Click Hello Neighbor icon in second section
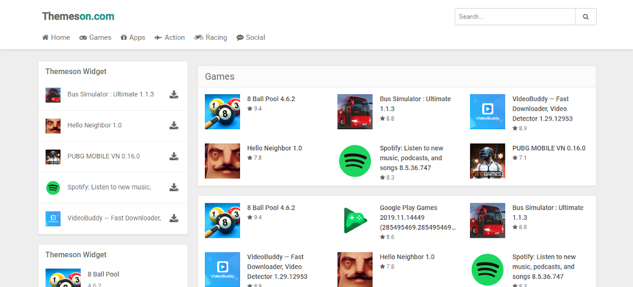The image size is (633, 287). 355,269
